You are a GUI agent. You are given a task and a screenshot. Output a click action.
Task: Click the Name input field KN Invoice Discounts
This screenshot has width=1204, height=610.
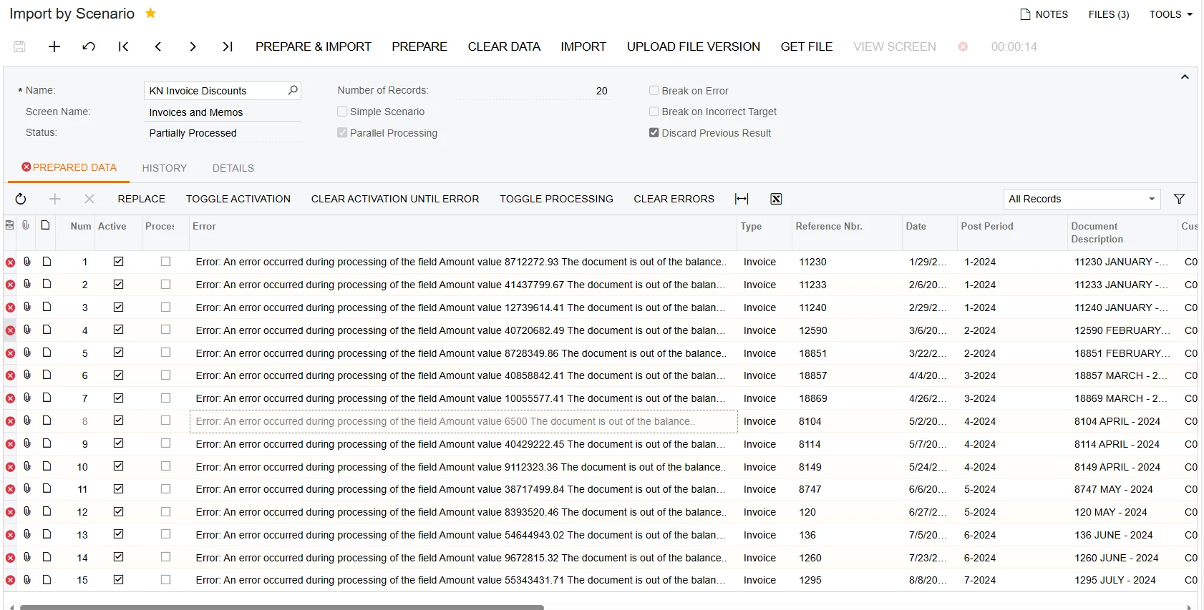222,91
